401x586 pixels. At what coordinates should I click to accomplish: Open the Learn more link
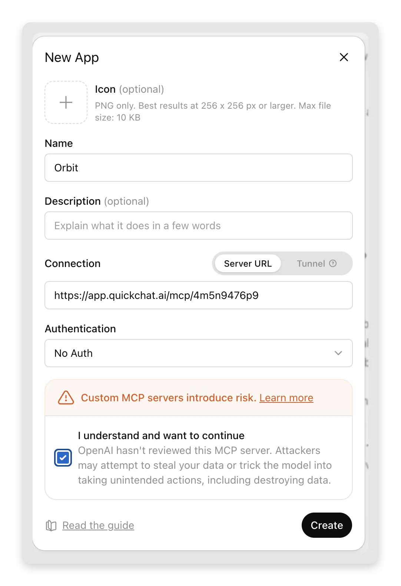pos(286,398)
